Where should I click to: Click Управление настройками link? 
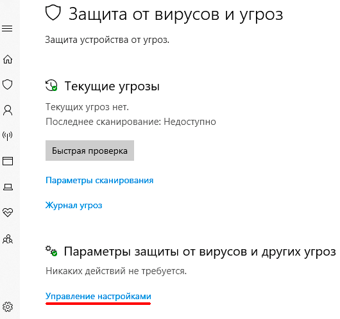pyautogui.click(x=98, y=297)
